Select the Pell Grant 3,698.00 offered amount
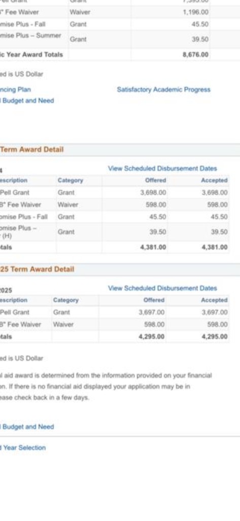Image resolution: width=240 pixels, height=521 pixels. tap(153, 193)
